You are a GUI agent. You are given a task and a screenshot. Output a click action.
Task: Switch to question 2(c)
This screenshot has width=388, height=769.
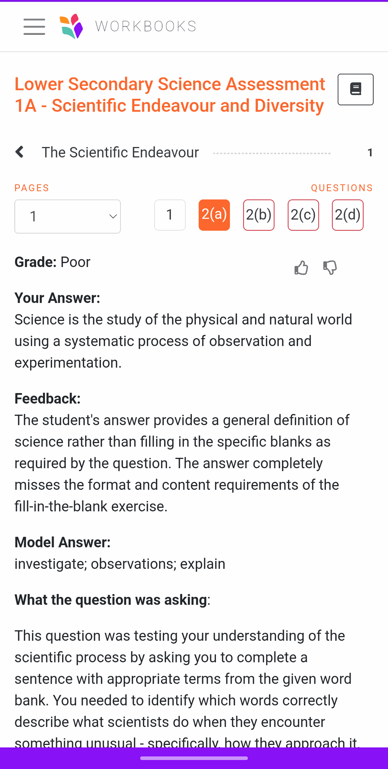(303, 215)
